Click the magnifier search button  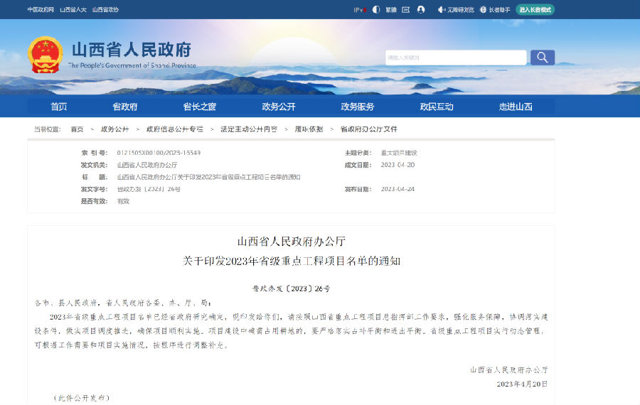pos(542,58)
